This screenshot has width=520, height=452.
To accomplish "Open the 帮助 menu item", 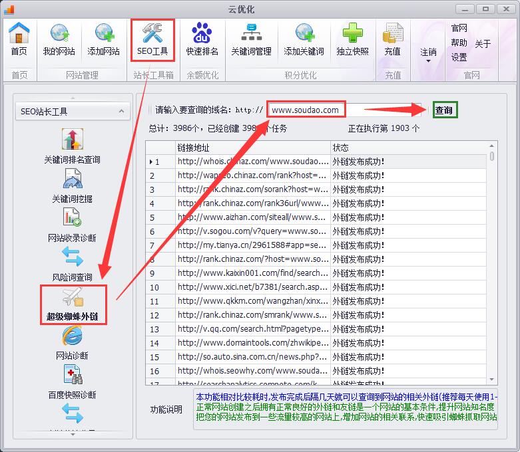I will 459,43.
